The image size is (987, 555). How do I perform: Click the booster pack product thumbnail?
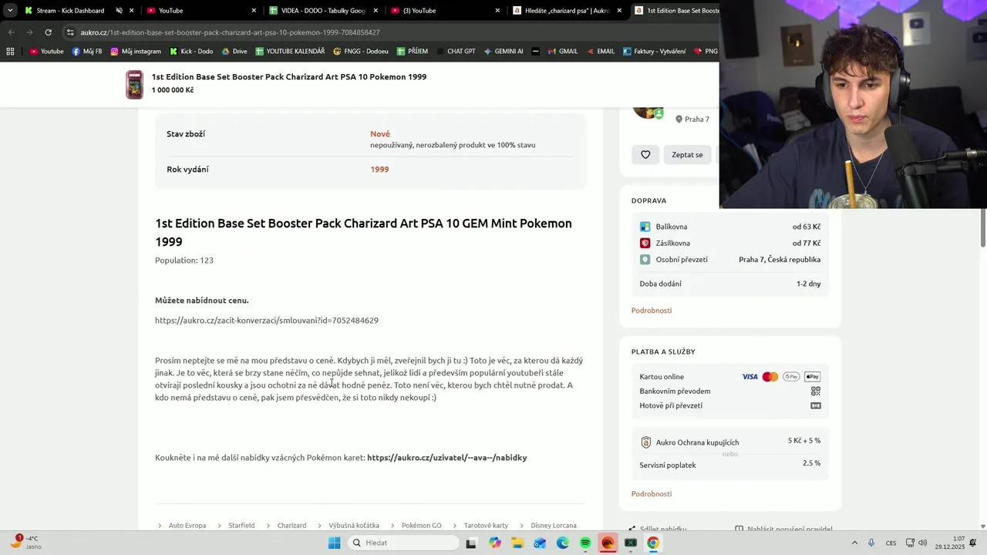134,84
